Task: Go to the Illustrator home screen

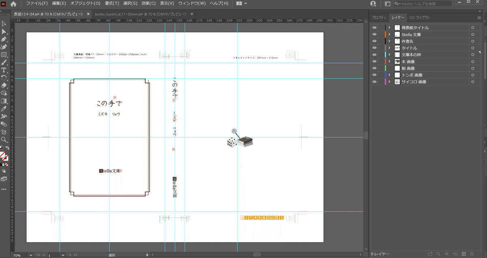Action: pyautogui.click(x=13, y=4)
